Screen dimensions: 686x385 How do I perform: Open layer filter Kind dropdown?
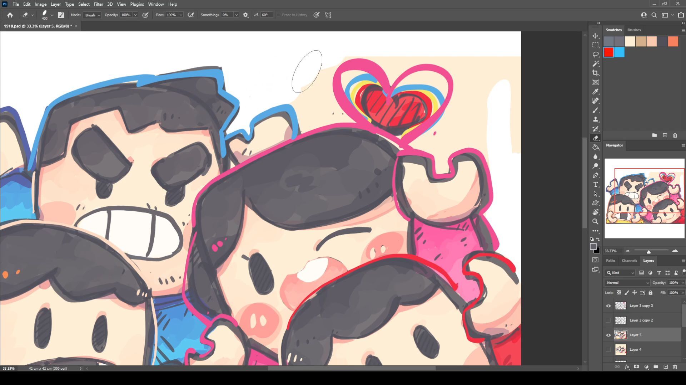coord(620,273)
